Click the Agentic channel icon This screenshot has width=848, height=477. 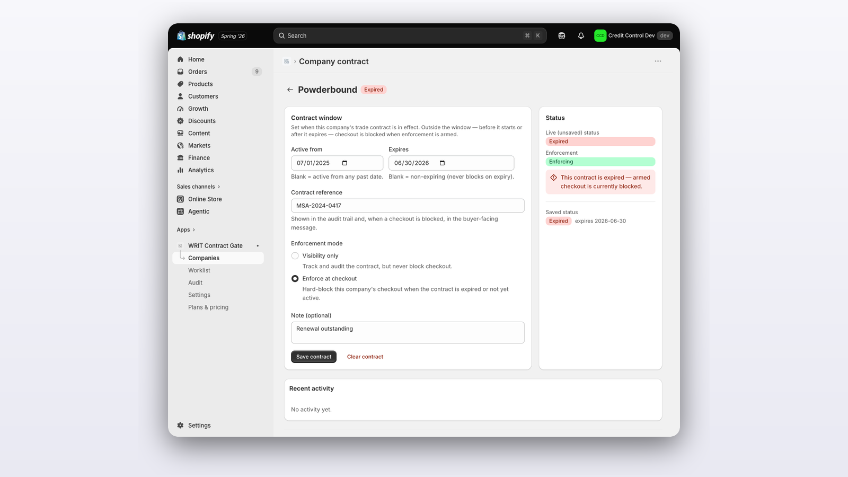pyautogui.click(x=180, y=211)
